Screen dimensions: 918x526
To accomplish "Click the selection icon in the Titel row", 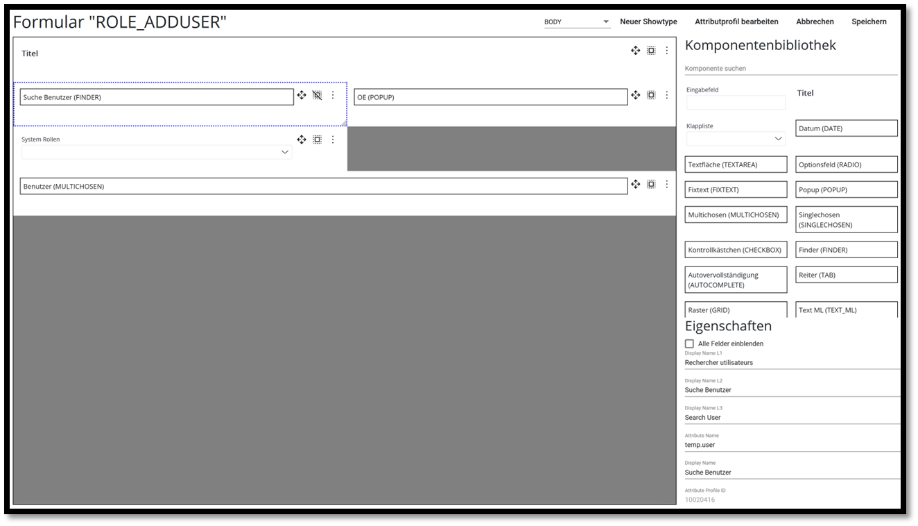I will tap(651, 51).
